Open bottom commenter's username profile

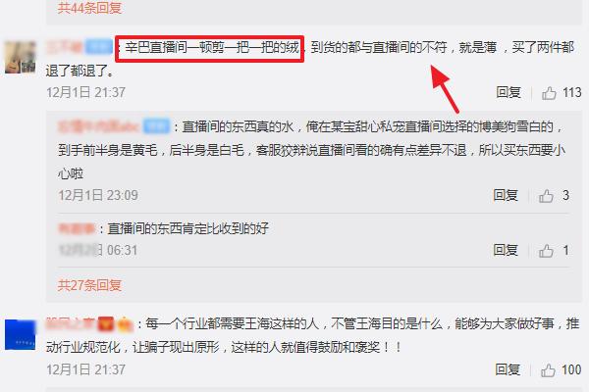click(71, 323)
